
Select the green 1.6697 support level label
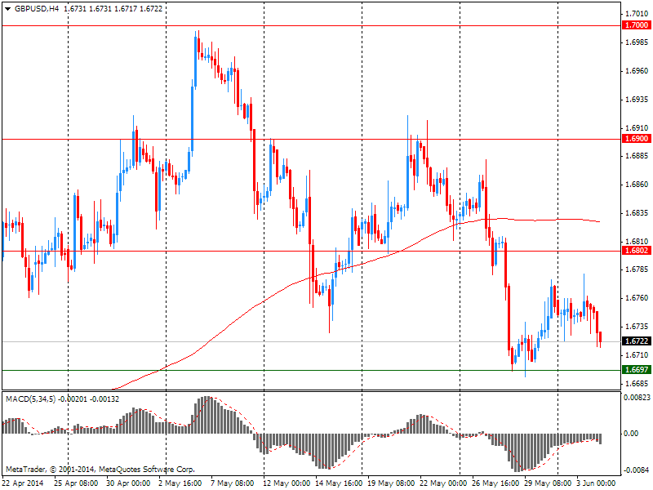click(x=636, y=370)
